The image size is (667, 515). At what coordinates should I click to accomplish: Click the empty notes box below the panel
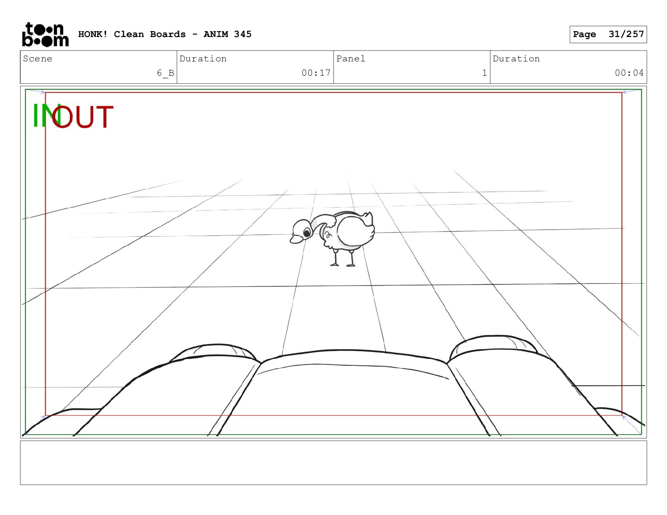point(333,463)
